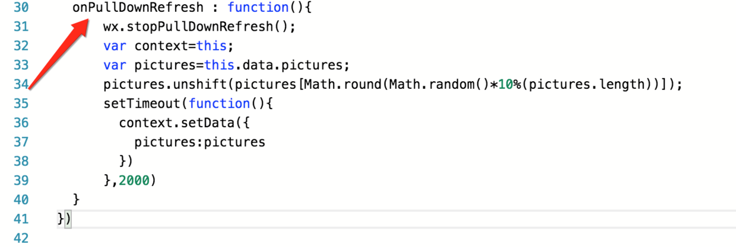Image resolution: width=736 pixels, height=247 pixels.
Task: Click setTimeout on line 35
Action: pos(142,104)
